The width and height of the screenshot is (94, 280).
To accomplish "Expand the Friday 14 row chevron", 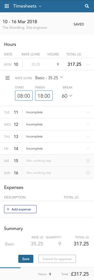I will pyautogui.click(x=88, y=149).
